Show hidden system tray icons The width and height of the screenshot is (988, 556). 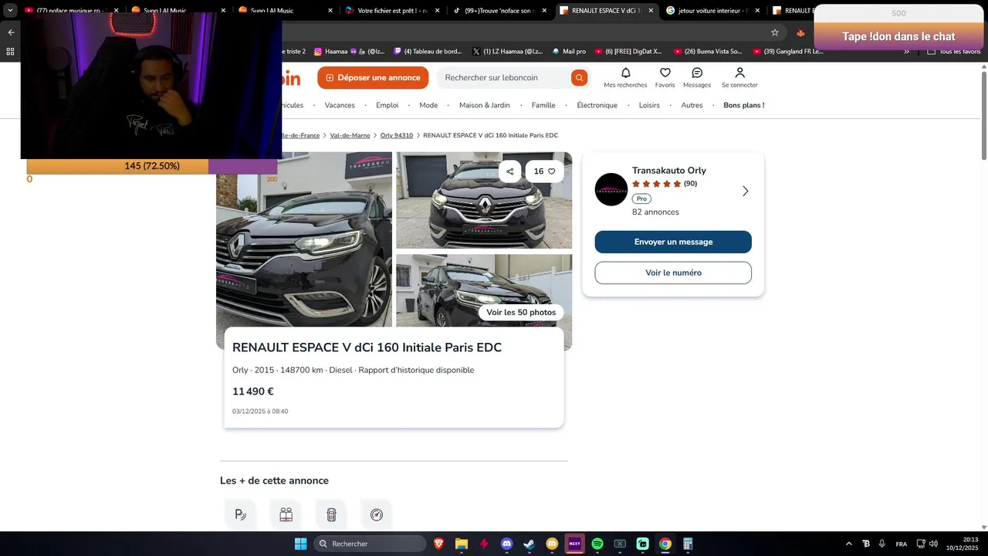(849, 544)
